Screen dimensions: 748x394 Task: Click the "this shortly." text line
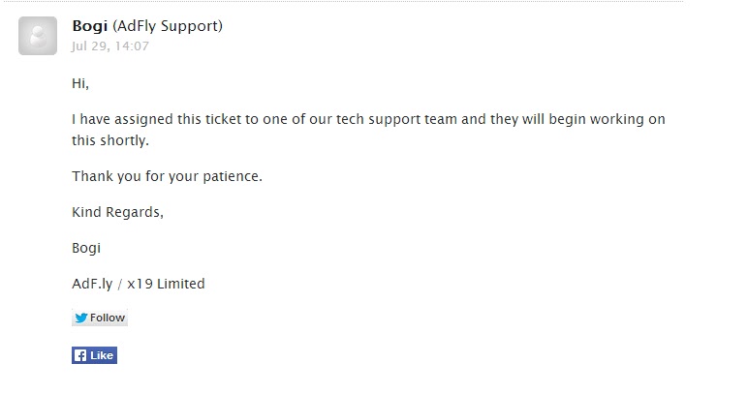112,140
